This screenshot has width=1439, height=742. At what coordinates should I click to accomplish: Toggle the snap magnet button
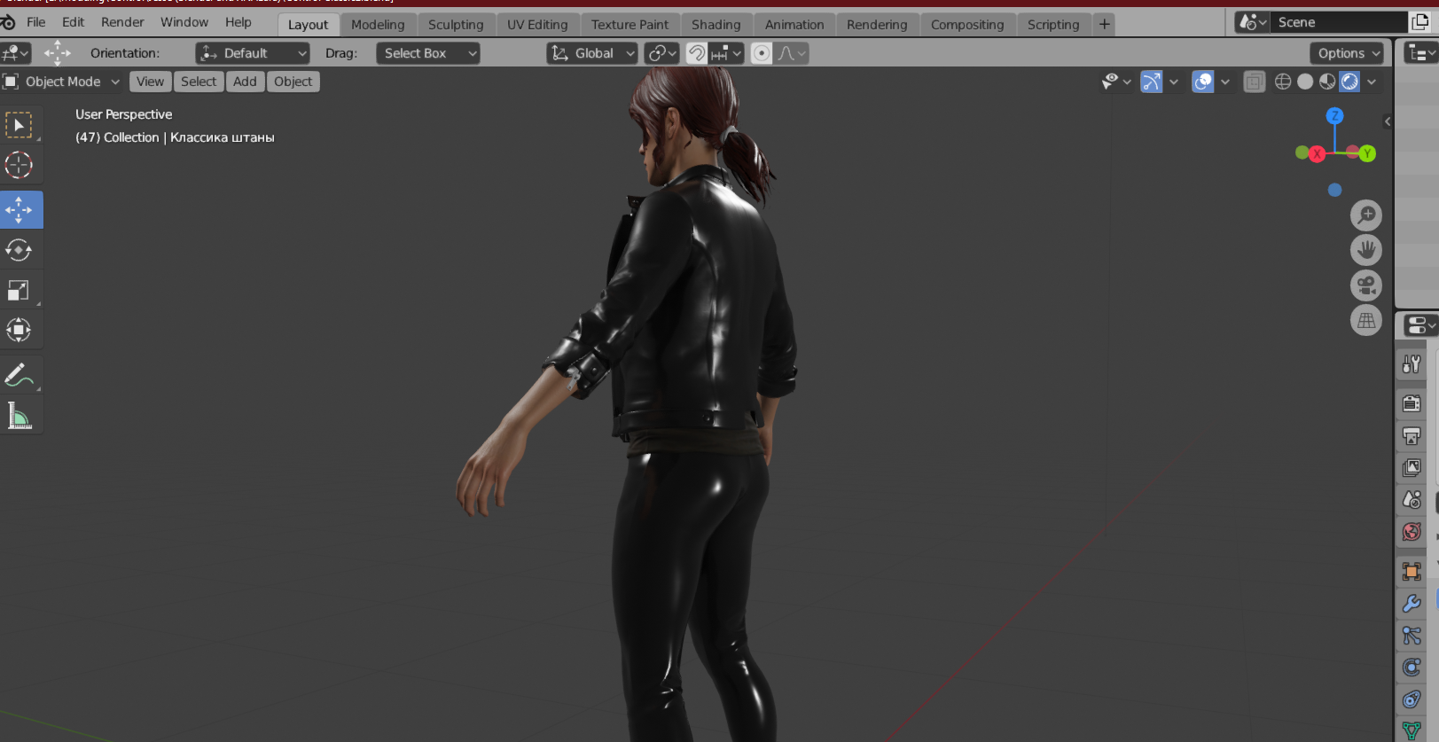pyautogui.click(x=697, y=53)
